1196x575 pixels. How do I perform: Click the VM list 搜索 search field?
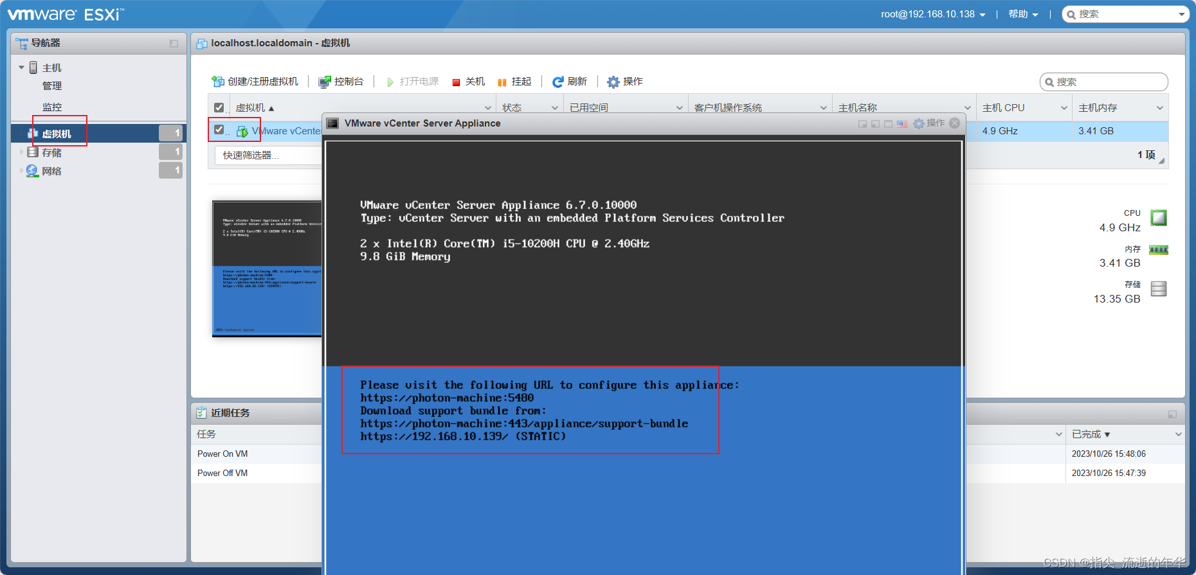pyautogui.click(x=1103, y=82)
